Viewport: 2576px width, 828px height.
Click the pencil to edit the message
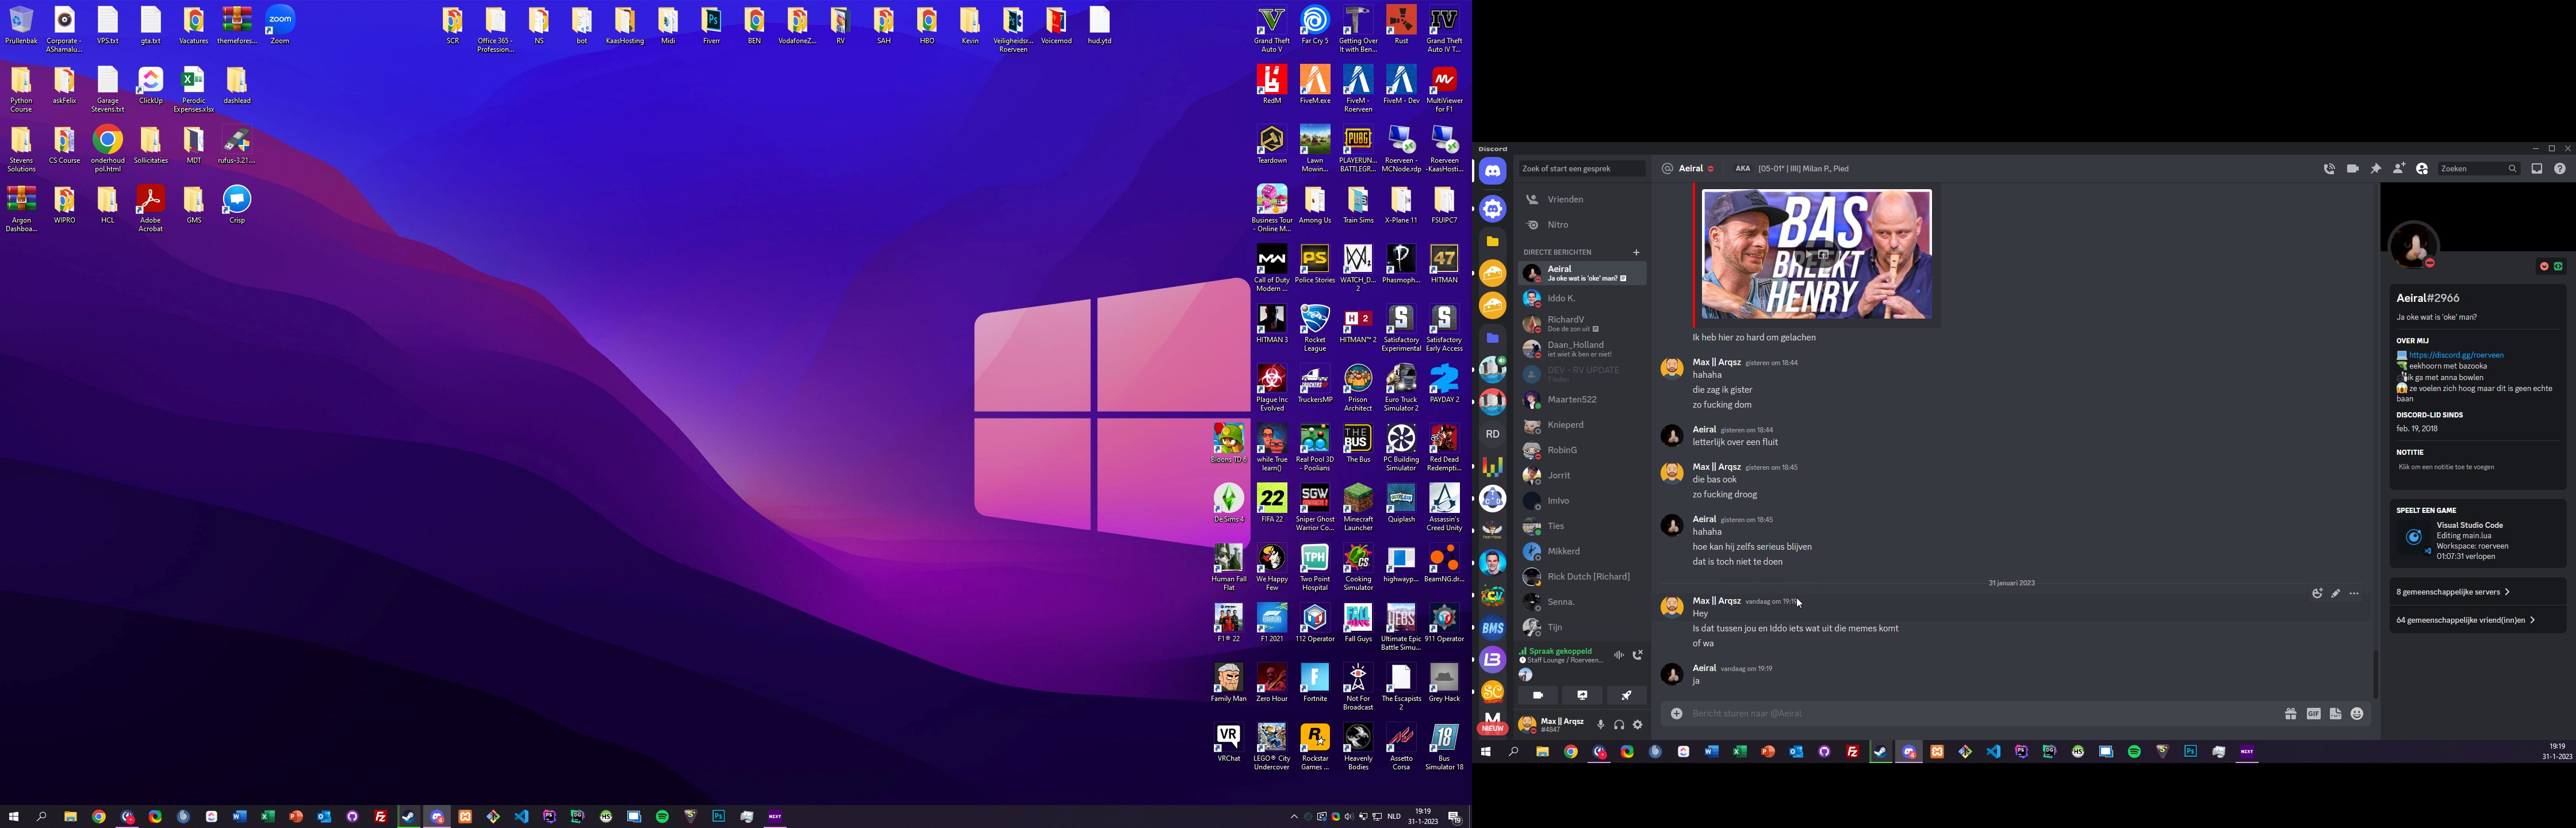tap(2336, 594)
